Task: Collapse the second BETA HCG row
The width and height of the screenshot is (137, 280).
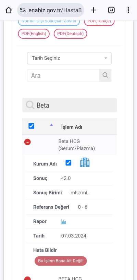Action: (27, 278)
